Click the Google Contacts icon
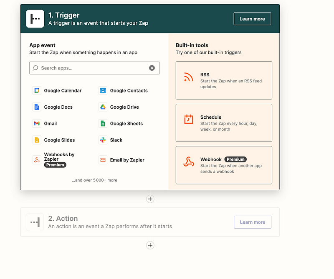The image size is (334, 279). coord(103,90)
